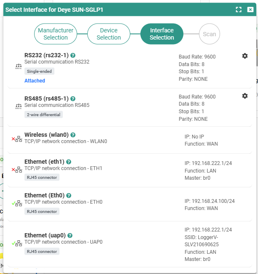Click help icon next to Wireless (wlan0)
The height and width of the screenshot is (274, 258).
73,135
